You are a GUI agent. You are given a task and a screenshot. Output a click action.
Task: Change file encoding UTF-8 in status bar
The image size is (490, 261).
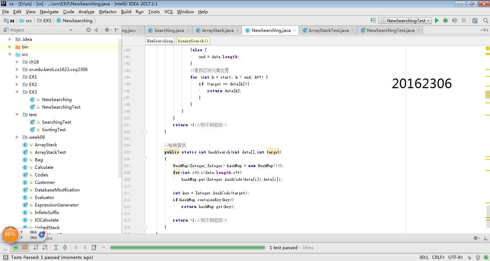coord(456,257)
